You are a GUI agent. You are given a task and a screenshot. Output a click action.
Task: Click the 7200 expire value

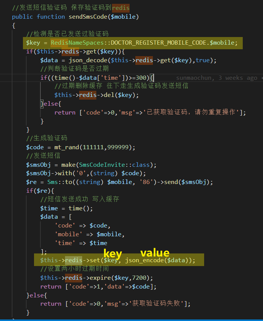tap(139, 278)
